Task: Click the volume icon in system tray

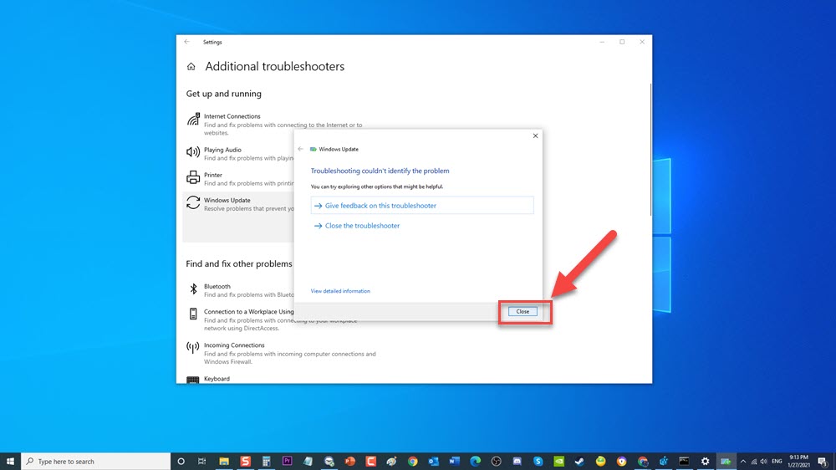Action: (x=764, y=462)
